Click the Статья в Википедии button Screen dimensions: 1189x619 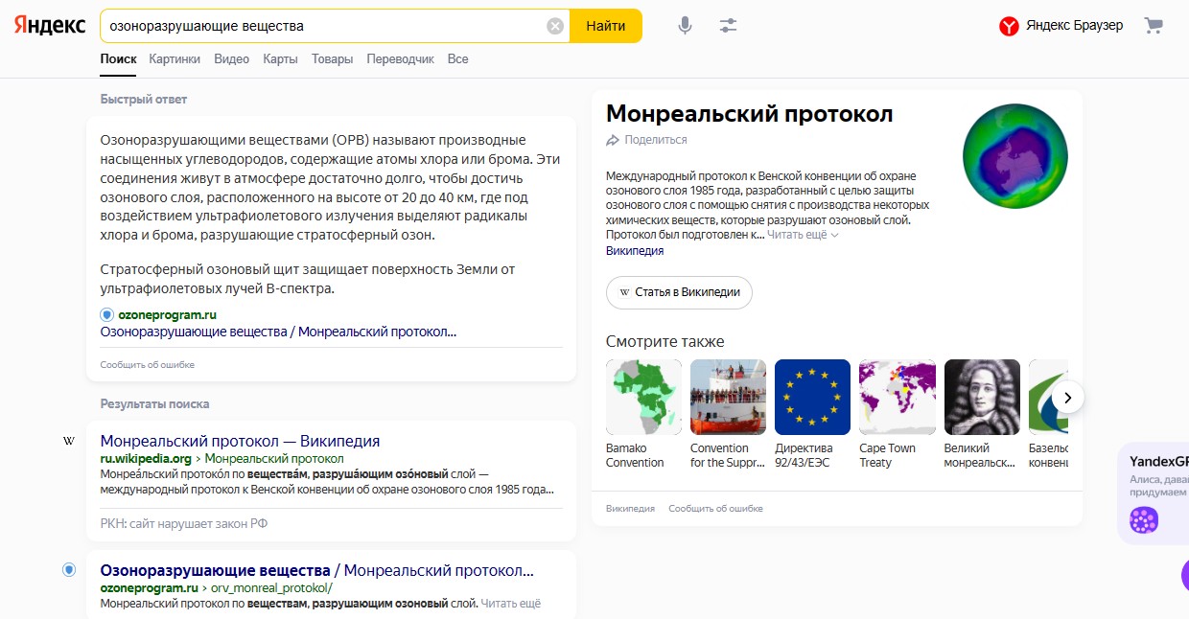(x=679, y=292)
